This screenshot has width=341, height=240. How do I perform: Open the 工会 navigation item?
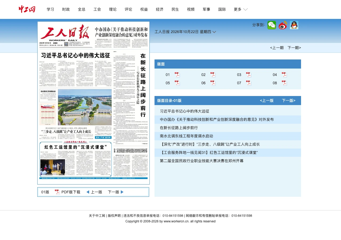click(97, 9)
